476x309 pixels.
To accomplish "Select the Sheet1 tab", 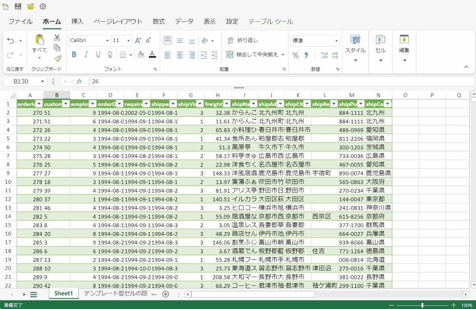I will (64, 294).
